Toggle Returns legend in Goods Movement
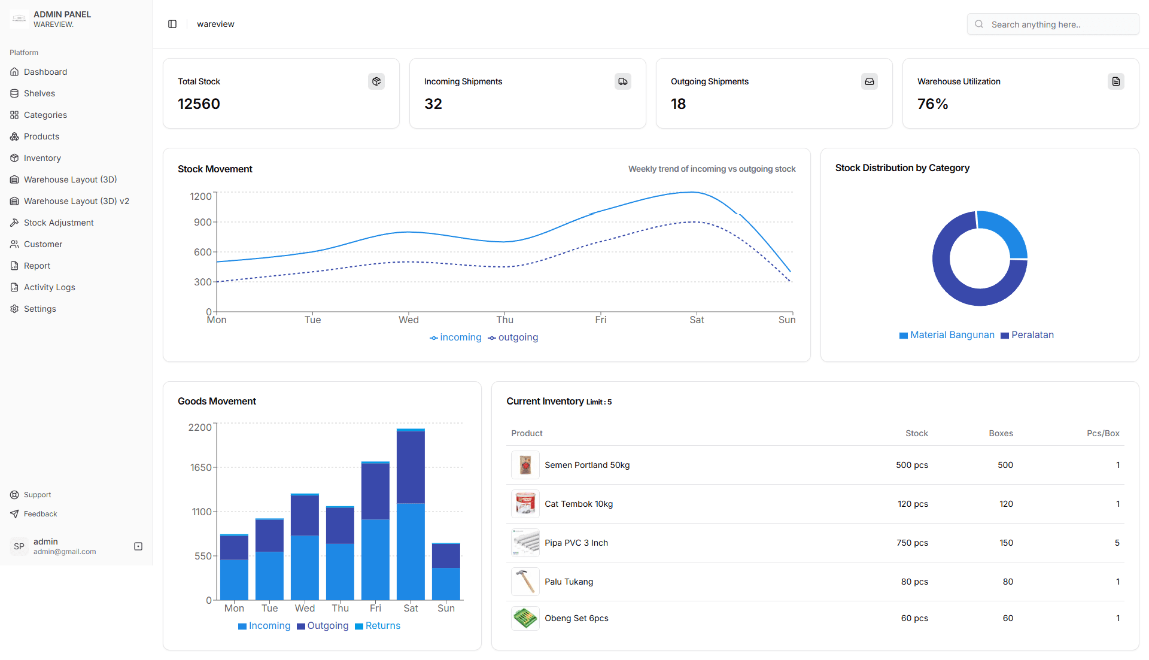Viewport: 1149px width, 660px height. pos(378,626)
